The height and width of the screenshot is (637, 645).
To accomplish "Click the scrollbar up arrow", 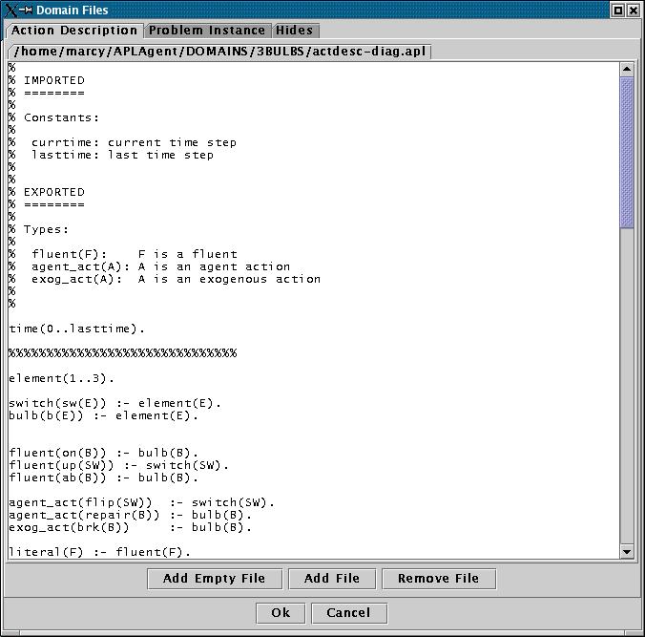I will (627, 69).
